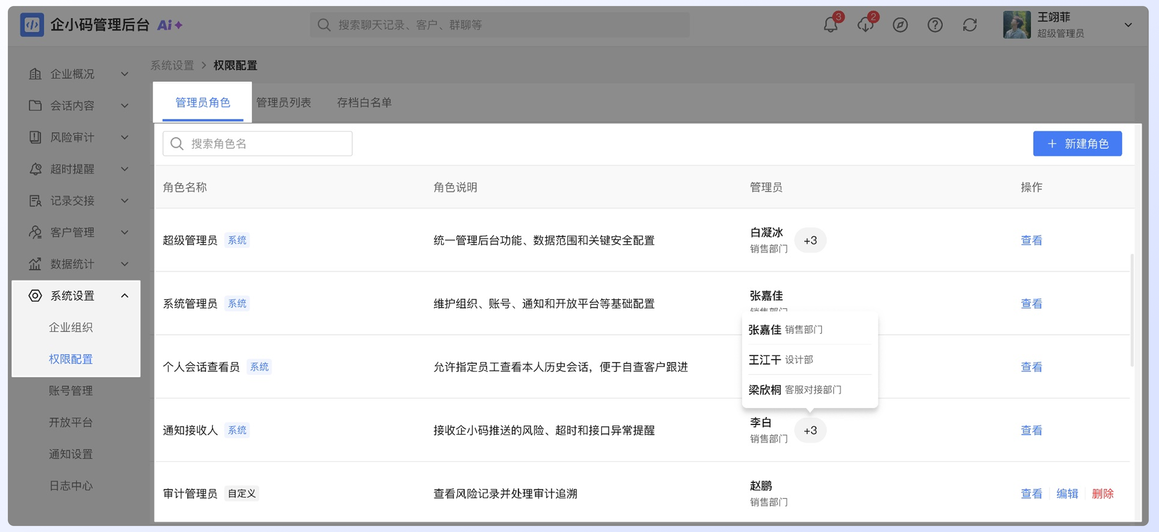The width and height of the screenshot is (1159, 532).
Task: Expand the 客户管理 menu chevron
Action: point(125,232)
